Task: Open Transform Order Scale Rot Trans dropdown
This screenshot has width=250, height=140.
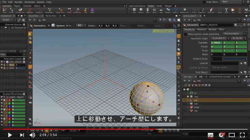Action: point(221,38)
